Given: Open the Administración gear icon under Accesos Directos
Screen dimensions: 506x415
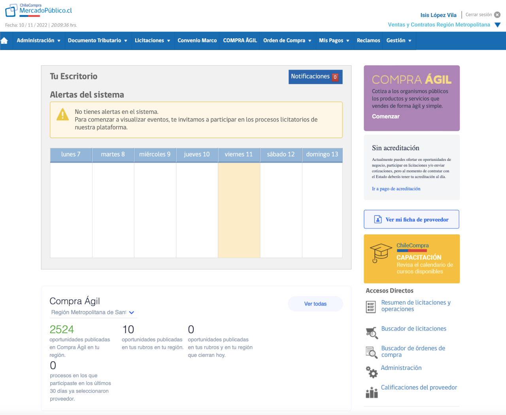Looking at the screenshot, I should [371, 372].
